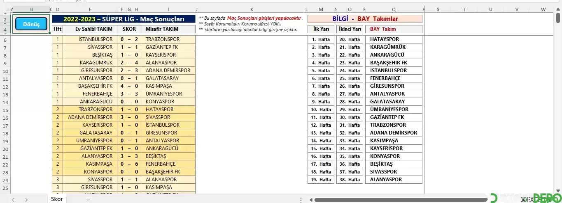This screenshot has width=562, height=203.
Task: Select home team İSTANBULSPOR in row 6
Action: tap(90, 39)
